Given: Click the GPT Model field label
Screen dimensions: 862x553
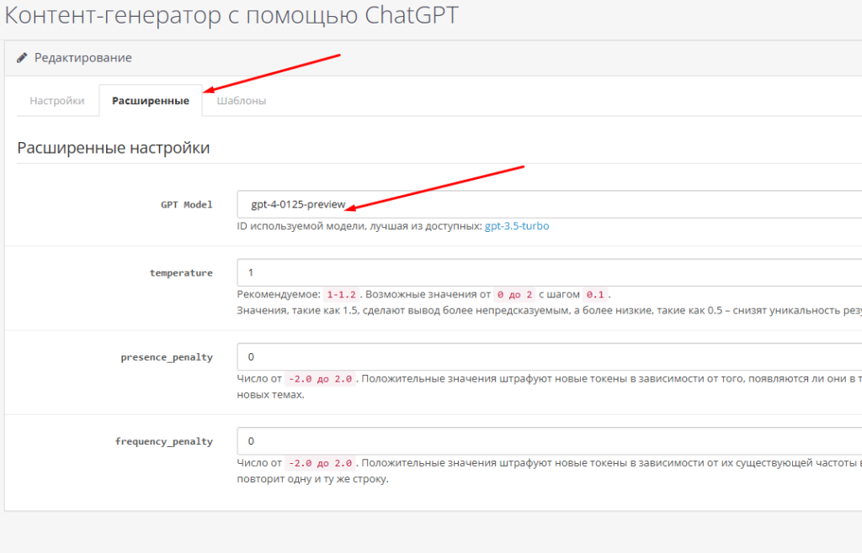Looking at the screenshot, I should click(x=186, y=204).
